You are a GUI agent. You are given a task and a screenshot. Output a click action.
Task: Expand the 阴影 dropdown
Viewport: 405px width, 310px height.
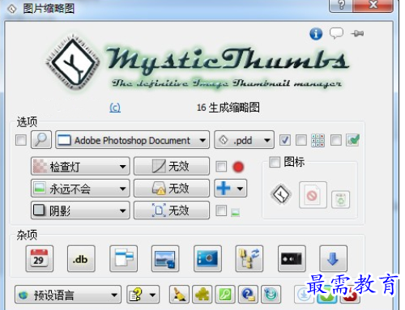tap(80, 210)
